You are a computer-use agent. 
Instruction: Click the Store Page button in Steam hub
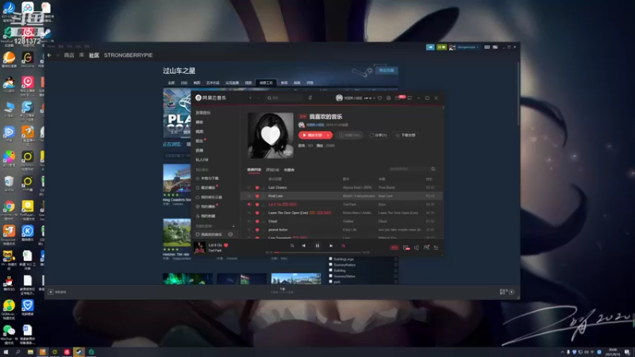tap(387, 71)
